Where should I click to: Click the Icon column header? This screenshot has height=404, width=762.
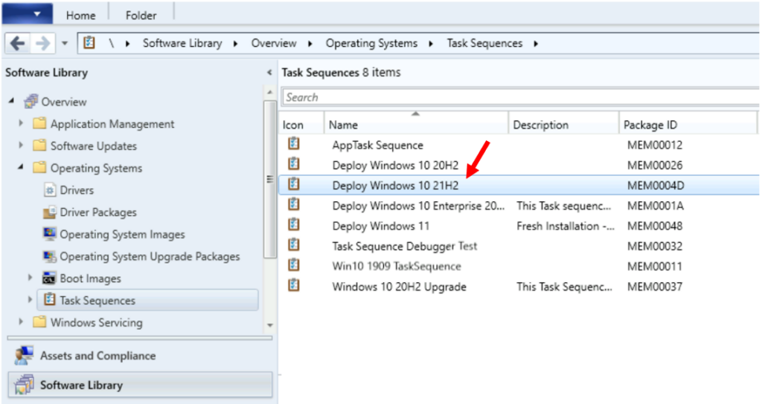tap(301, 125)
